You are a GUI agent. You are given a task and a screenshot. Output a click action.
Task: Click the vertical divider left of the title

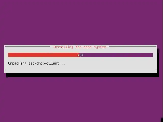[x=50, y=47]
